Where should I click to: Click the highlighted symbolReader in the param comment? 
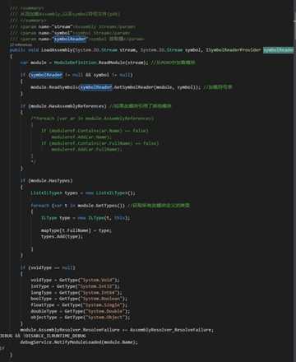tap(70, 39)
